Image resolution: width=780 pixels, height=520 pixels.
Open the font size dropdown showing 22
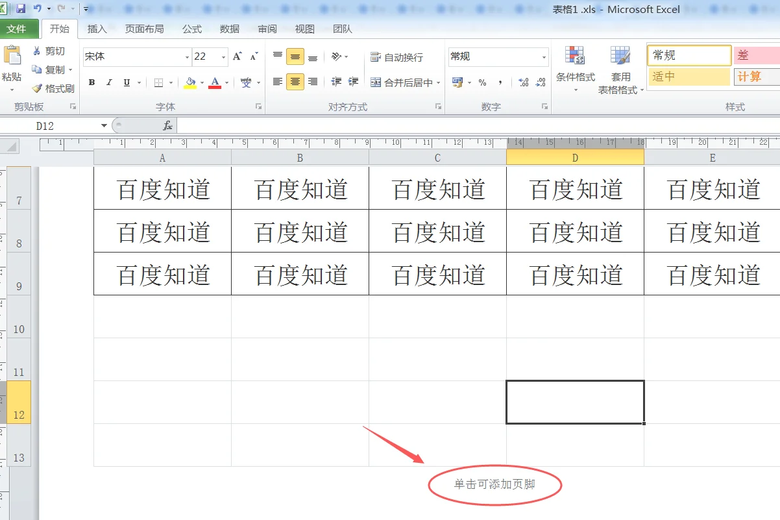(x=223, y=56)
